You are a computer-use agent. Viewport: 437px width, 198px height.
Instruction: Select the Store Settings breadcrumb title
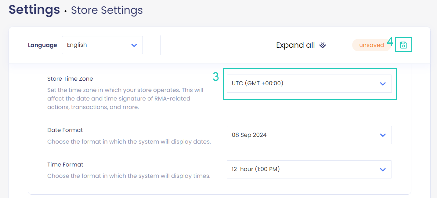click(x=107, y=10)
